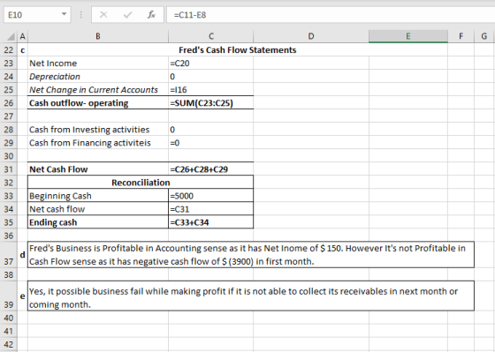The height and width of the screenshot is (352, 495).
Task: Click the Enter checkmark formula icon
Action: click(x=127, y=15)
